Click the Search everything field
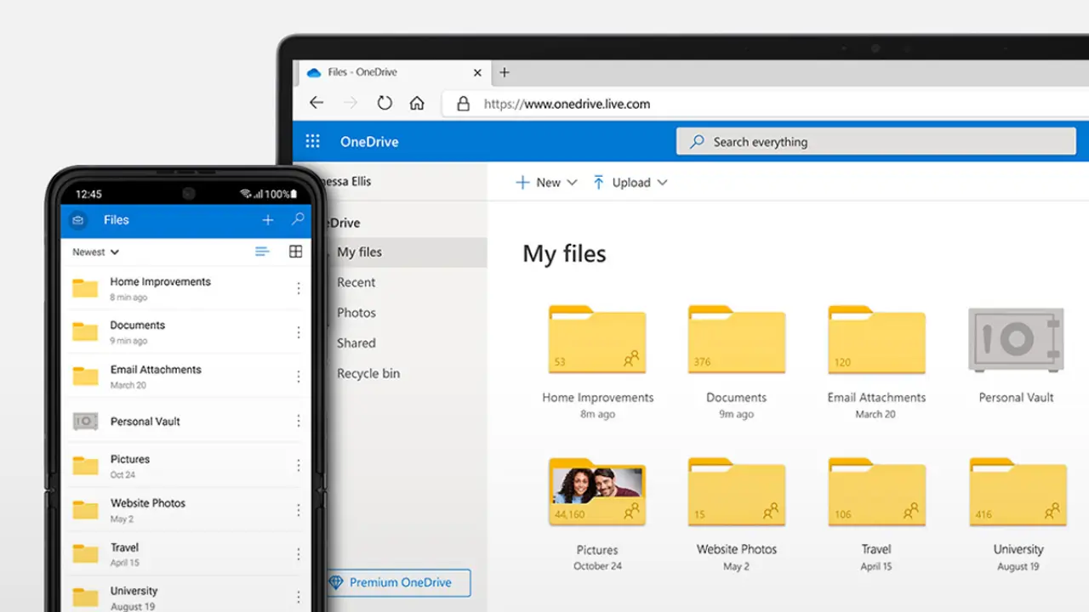 tap(876, 142)
